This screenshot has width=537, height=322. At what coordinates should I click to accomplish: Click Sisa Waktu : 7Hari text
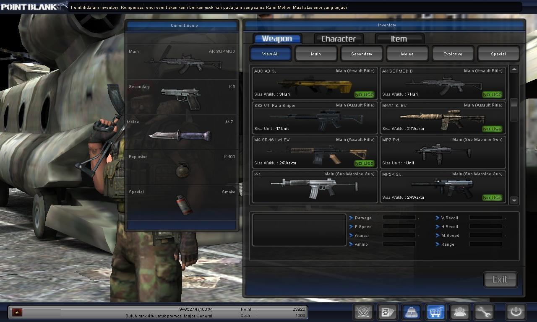[x=400, y=94]
